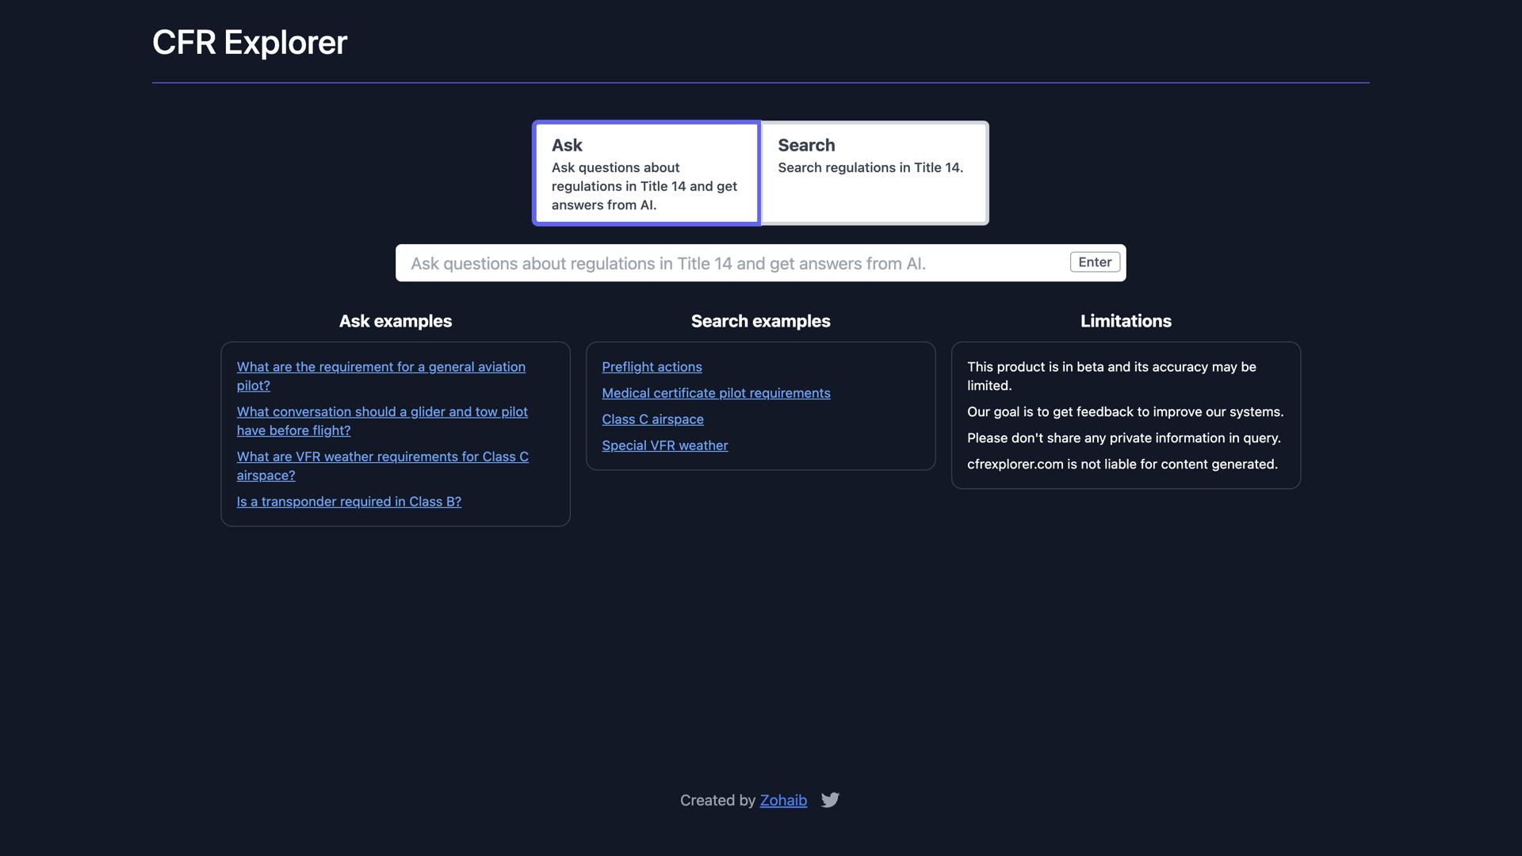Open the VFR weather requirements Class C example
The height and width of the screenshot is (856, 1522).
tap(382, 466)
